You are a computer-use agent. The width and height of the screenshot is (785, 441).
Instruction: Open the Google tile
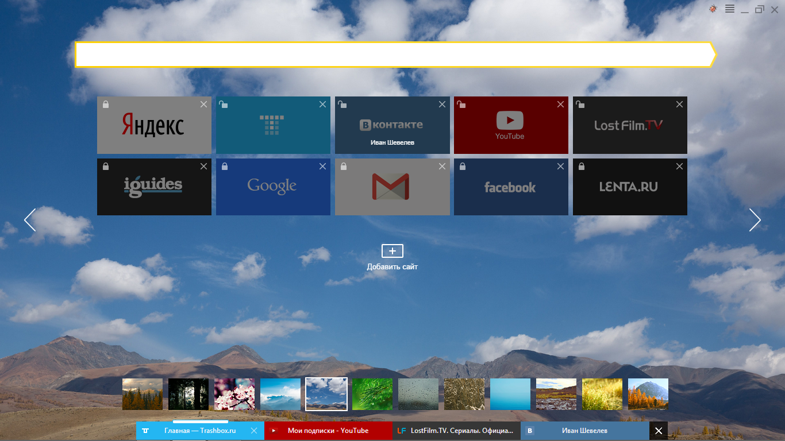[273, 187]
